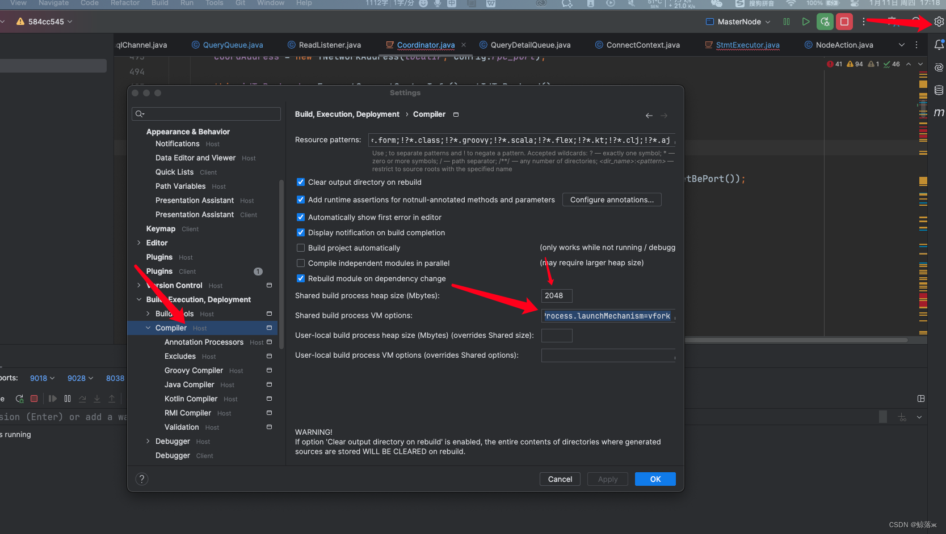Click Apply in the Settings dialog
Screen dimensions: 946x534
[x=608, y=479]
